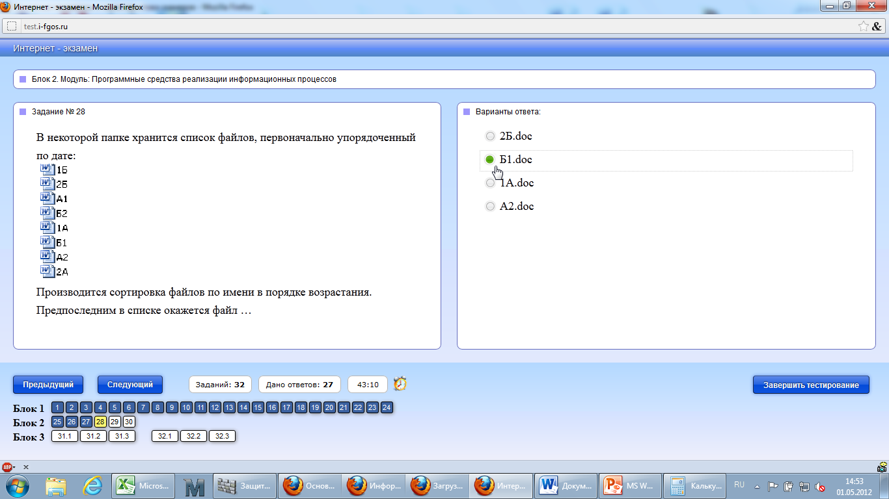The height and width of the screenshot is (499, 889).
Task: Open task 31.1 in Блок 3
Action: [65, 437]
